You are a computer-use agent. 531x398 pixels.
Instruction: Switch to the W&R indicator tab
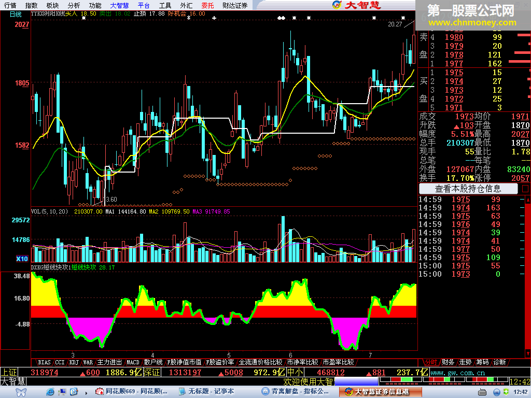click(x=88, y=362)
